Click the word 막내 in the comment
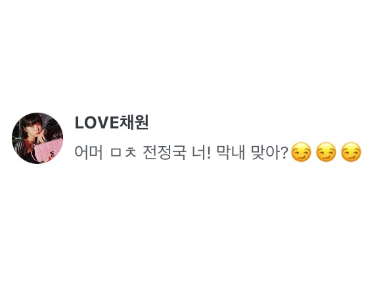The image size is (381, 285). click(x=231, y=153)
